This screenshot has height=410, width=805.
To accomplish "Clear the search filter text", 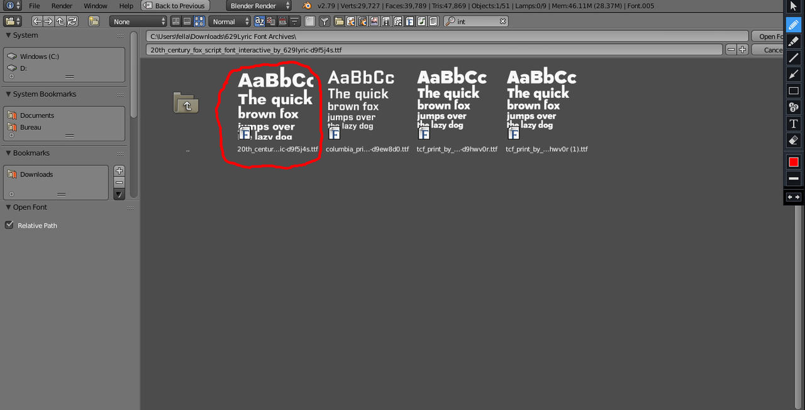I will pos(502,21).
